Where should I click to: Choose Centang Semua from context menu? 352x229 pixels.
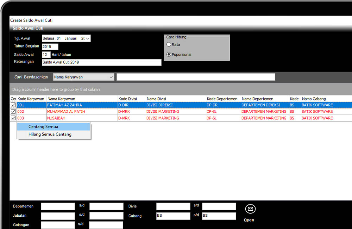coord(43,126)
